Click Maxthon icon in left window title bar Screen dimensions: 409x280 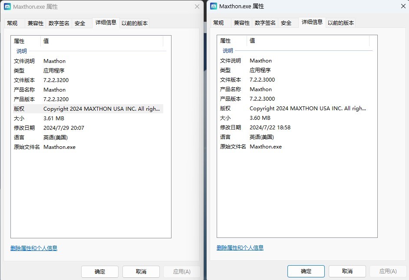click(x=7, y=7)
